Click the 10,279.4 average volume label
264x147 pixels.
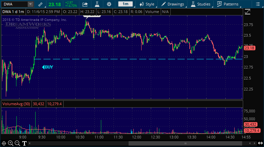pos(54,104)
